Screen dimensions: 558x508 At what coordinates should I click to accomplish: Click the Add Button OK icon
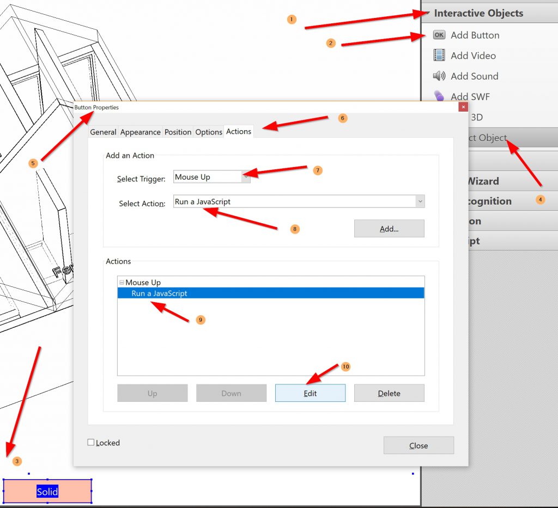pyautogui.click(x=439, y=35)
